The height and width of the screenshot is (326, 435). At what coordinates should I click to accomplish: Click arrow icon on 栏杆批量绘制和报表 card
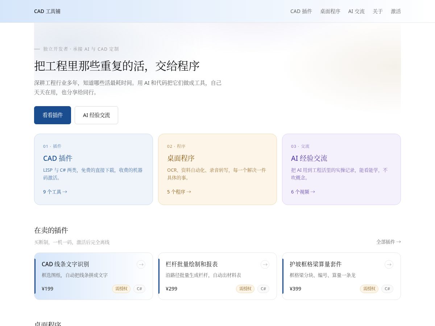[x=265, y=264]
